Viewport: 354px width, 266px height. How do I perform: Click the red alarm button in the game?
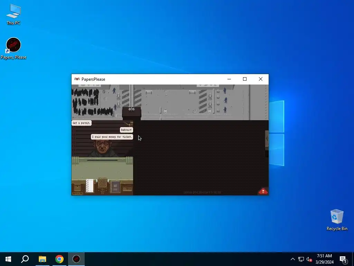coord(263,191)
